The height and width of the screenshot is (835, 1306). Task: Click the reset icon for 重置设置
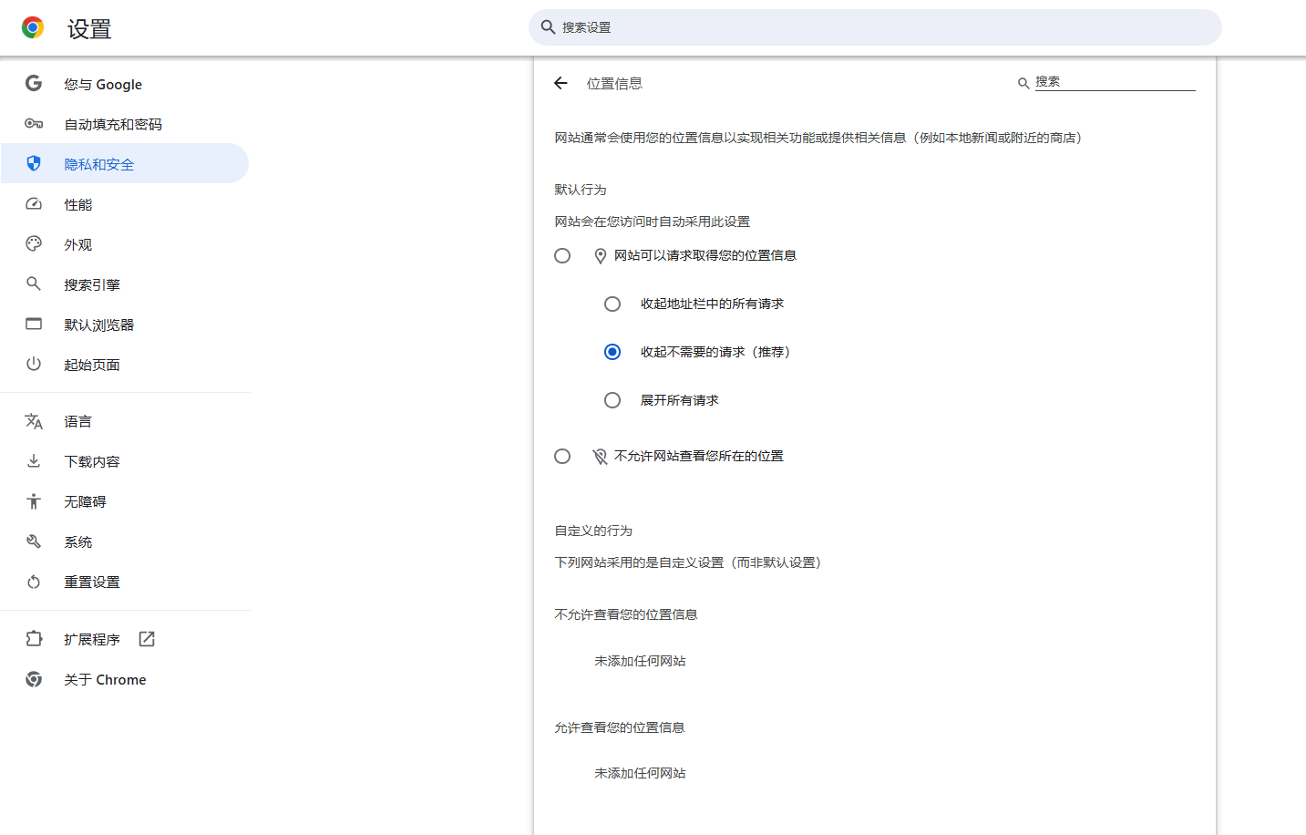coord(34,582)
